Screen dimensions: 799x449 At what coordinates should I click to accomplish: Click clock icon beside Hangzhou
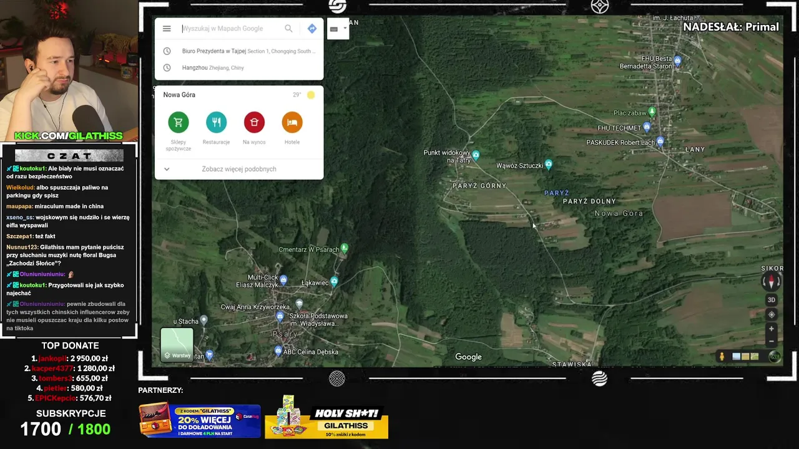167,67
